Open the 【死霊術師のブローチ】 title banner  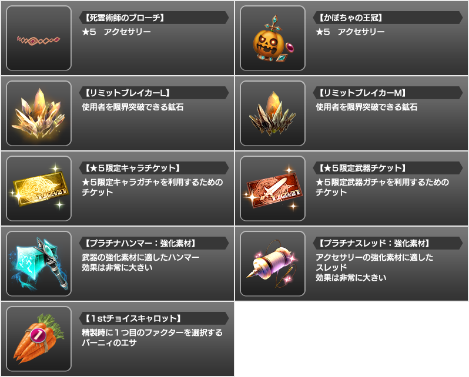click(154, 18)
